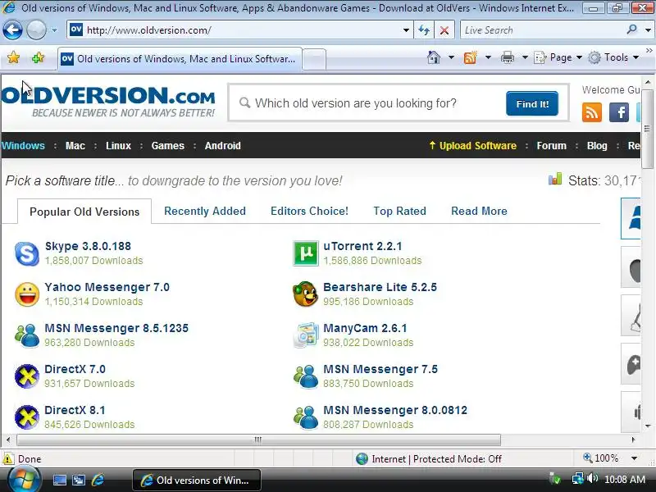Select the Popular Old Versions tab

pyautogui.click(x=84, y=212)
